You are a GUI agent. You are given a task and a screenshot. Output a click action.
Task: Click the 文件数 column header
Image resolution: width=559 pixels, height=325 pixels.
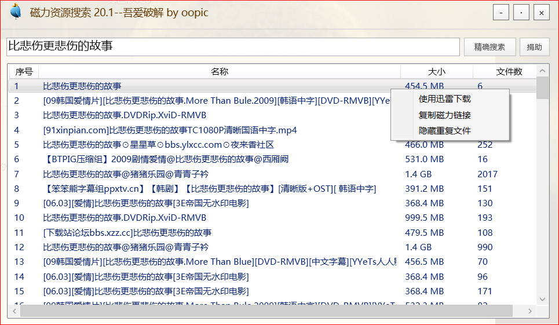509,71
